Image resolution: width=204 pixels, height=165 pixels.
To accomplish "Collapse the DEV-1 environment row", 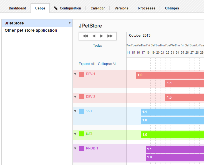I will coord(75,74).
